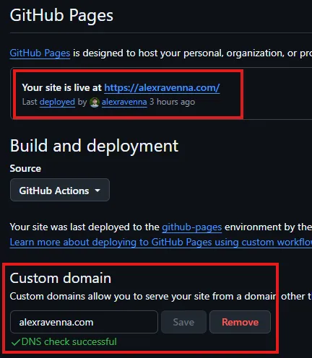
Task: Click the green DNS check checkmark icon
Action: [16, 342]
